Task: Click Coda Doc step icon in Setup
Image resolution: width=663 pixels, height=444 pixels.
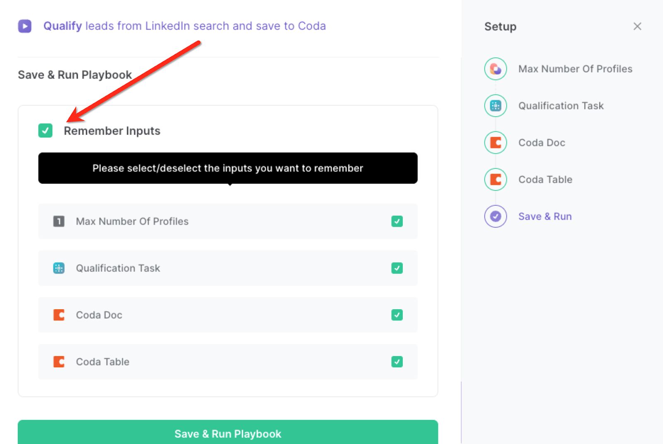Action: coord(496,143)
